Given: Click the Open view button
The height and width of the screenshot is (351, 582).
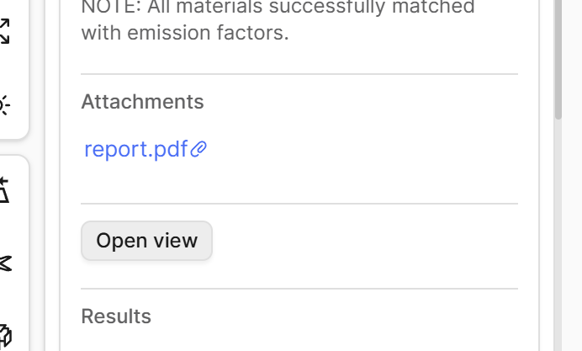Looking at the screenshot, I should (x=146, y=241).
